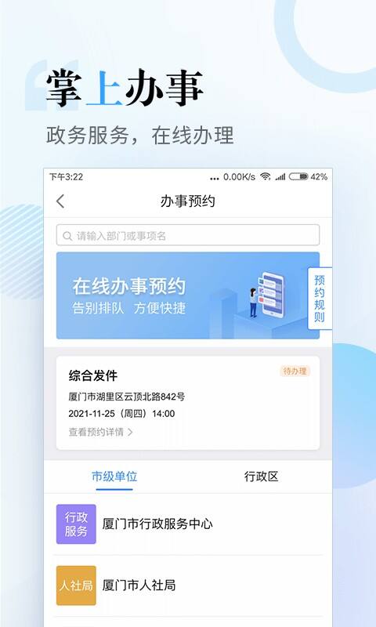The image size is (376, 627).
Task: Open the orange 人社局 icon
Action: (76, 585)
